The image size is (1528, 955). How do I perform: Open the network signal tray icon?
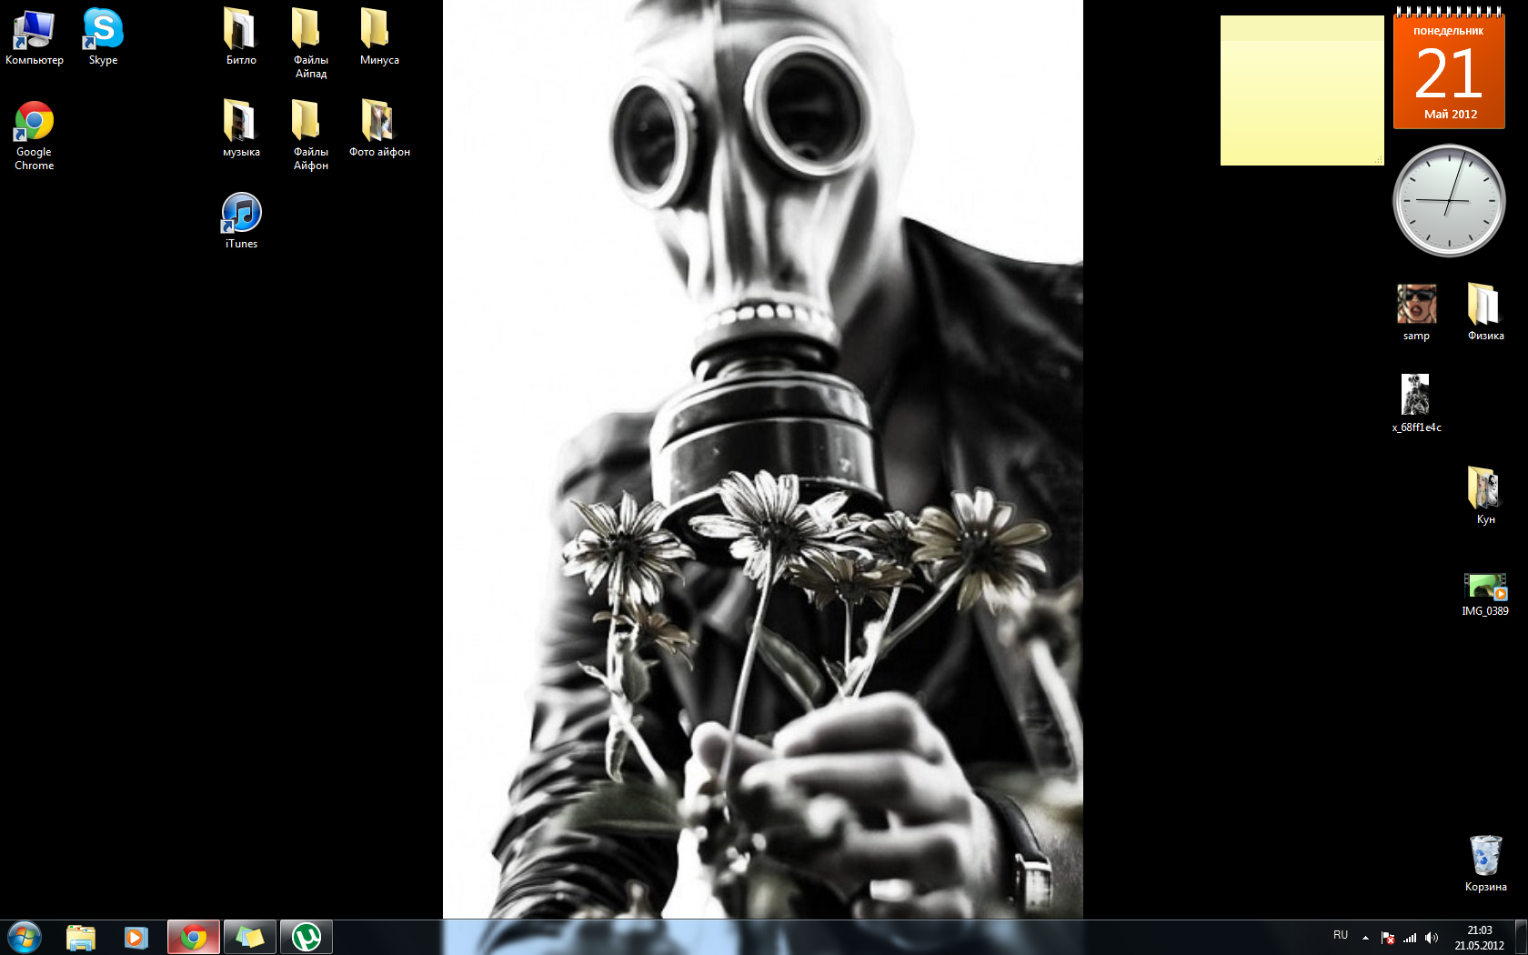(x=1410, y=938)
